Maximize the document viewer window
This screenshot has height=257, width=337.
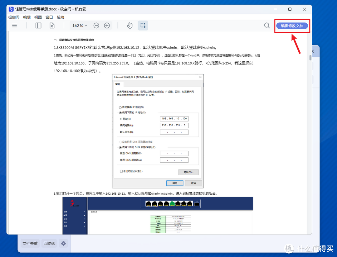(x=290, y=9)
